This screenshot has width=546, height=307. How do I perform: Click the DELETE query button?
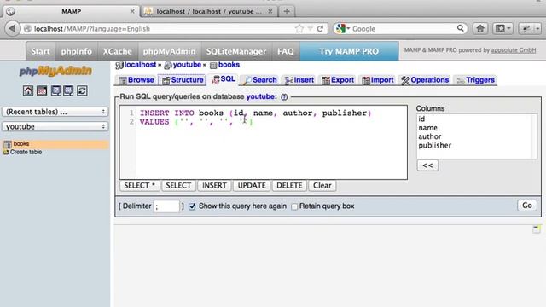[x=289, y=186]
